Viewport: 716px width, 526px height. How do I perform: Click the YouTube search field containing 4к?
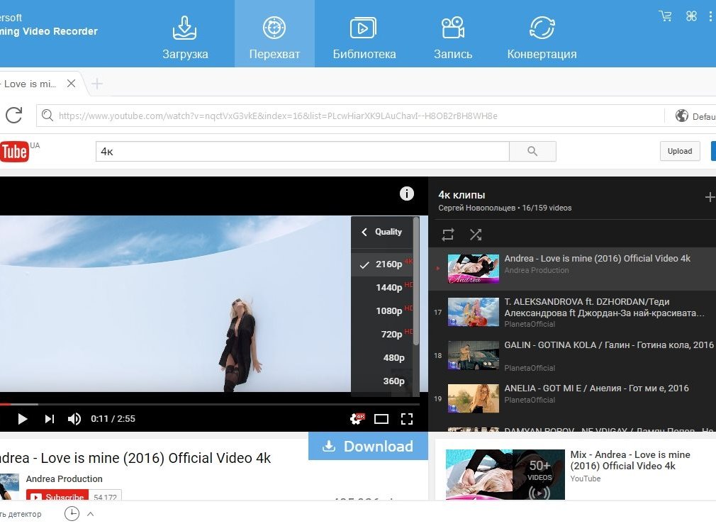point(302,151)
